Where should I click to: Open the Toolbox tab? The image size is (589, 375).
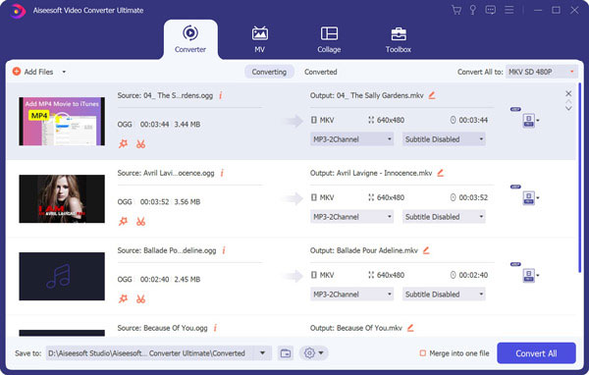click(x=399, y=39)
